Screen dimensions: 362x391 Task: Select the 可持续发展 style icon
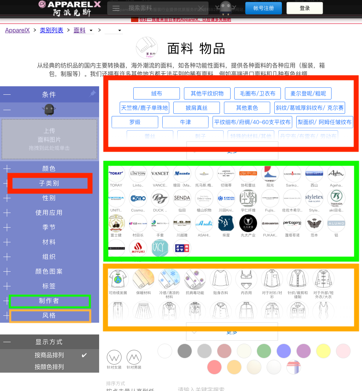(x=118, y=279)
